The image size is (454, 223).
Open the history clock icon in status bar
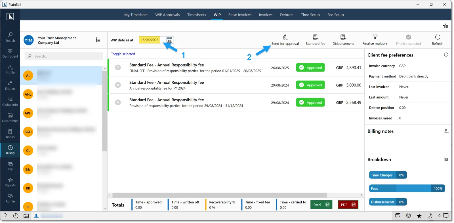click(x=16, y=216)
